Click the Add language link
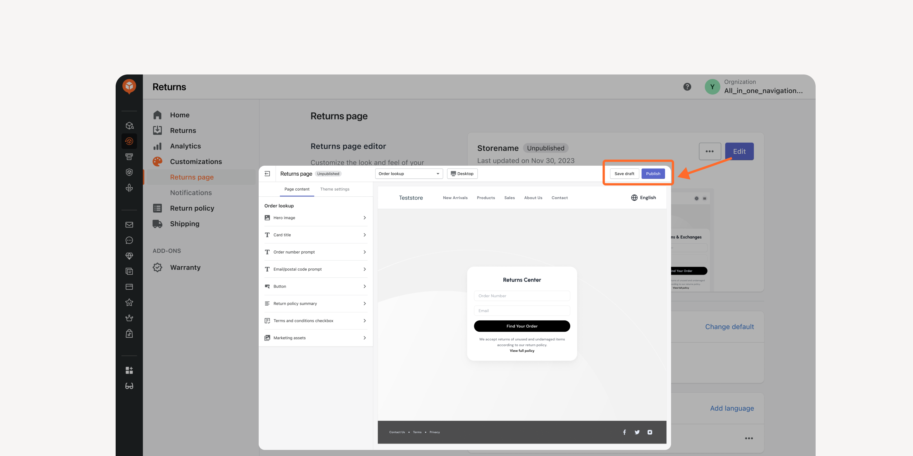The image size is (913, 456). 732,408
